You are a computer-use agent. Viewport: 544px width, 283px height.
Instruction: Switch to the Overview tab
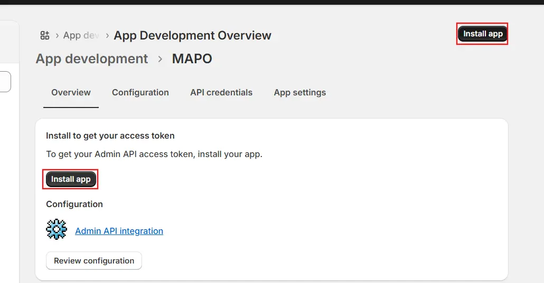coord(71,92)
